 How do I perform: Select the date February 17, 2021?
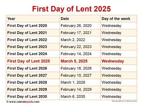click(76, 33)
